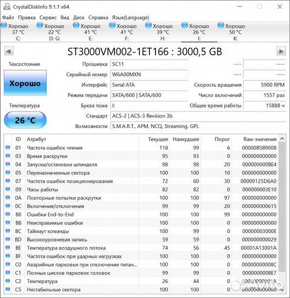Click status icon for attribute 01
Screen dimensions: 290x298
coord(8,147)
